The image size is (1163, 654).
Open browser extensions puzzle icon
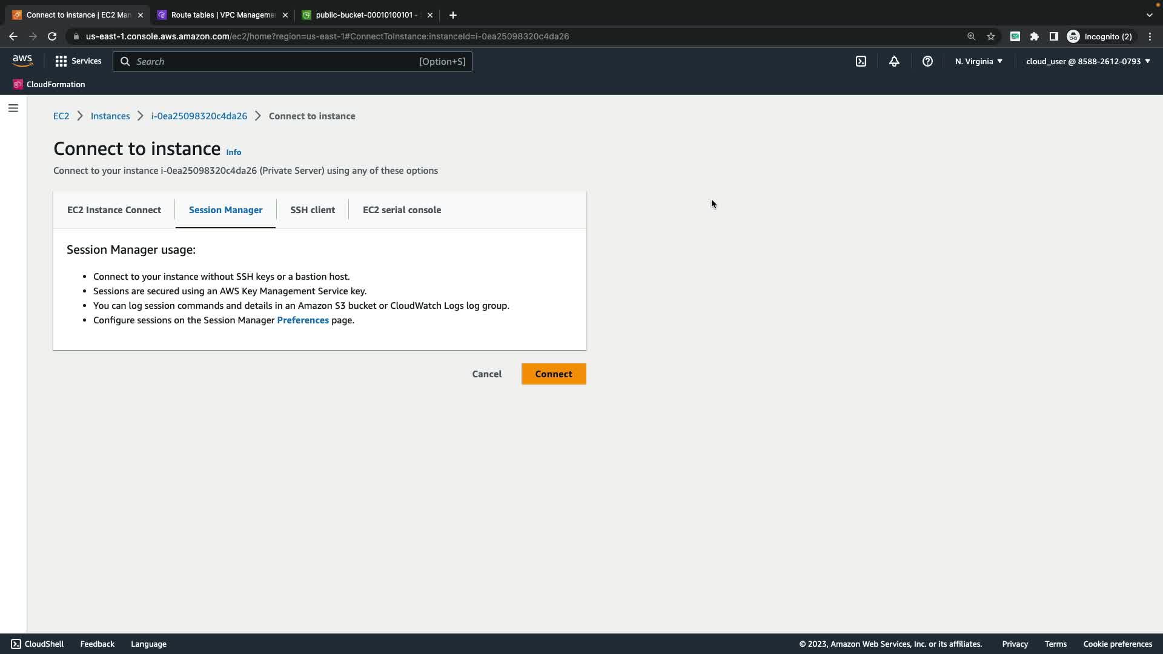click(1035, 36)
